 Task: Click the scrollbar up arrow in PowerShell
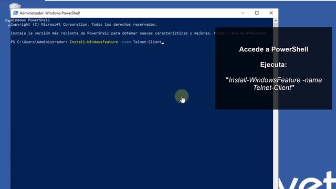(276, 21)
